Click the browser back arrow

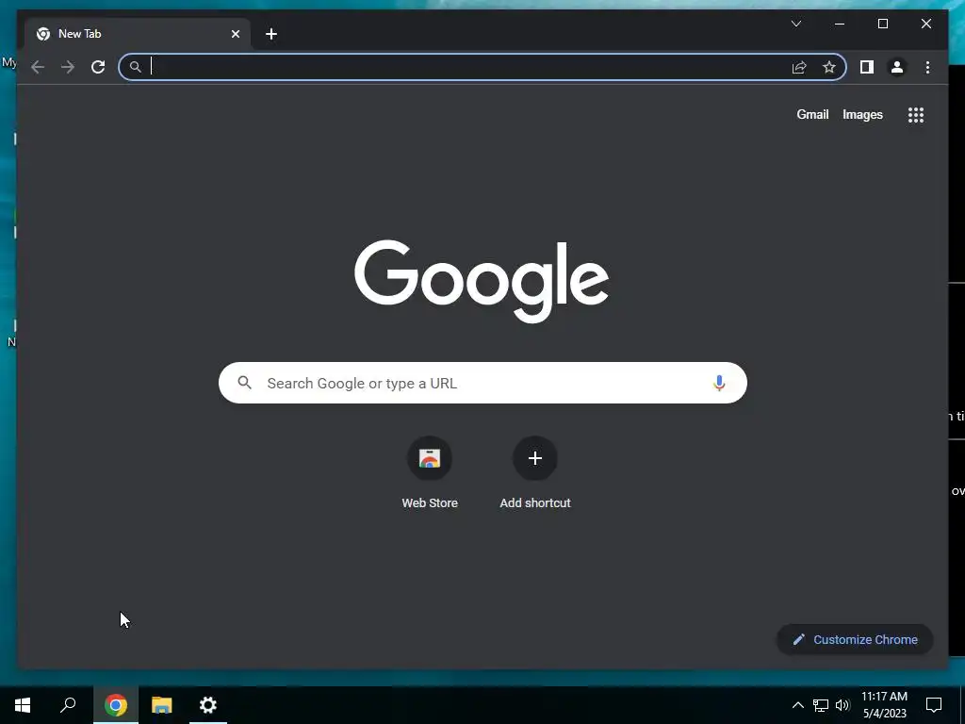click(x=38, y=67)
